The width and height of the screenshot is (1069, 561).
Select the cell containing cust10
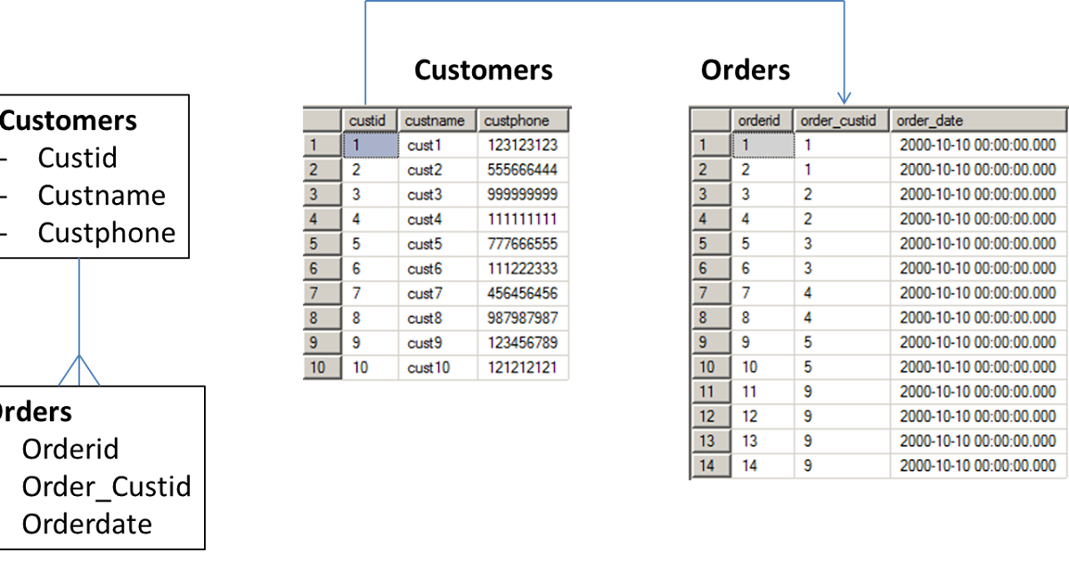pos(436,366)
